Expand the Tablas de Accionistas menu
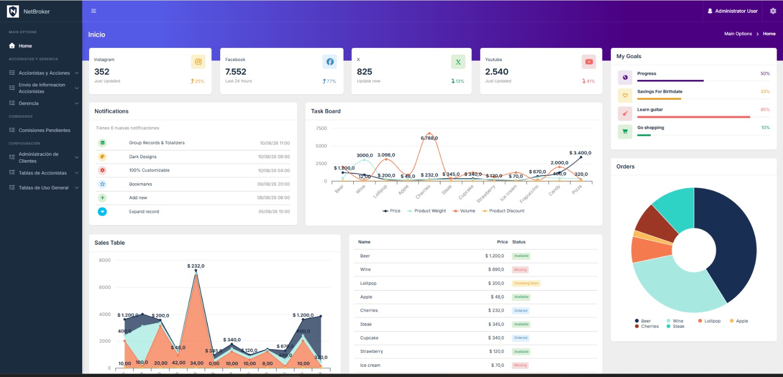Image resolution: width=783 pixels, height=377 pixels. coord(44,173)
